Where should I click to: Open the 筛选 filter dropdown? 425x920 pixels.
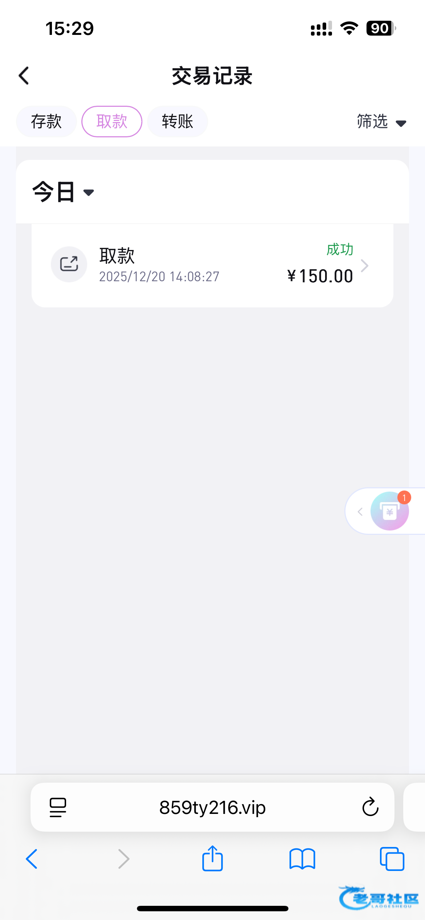pyautogui.click(x=381, y=122)
